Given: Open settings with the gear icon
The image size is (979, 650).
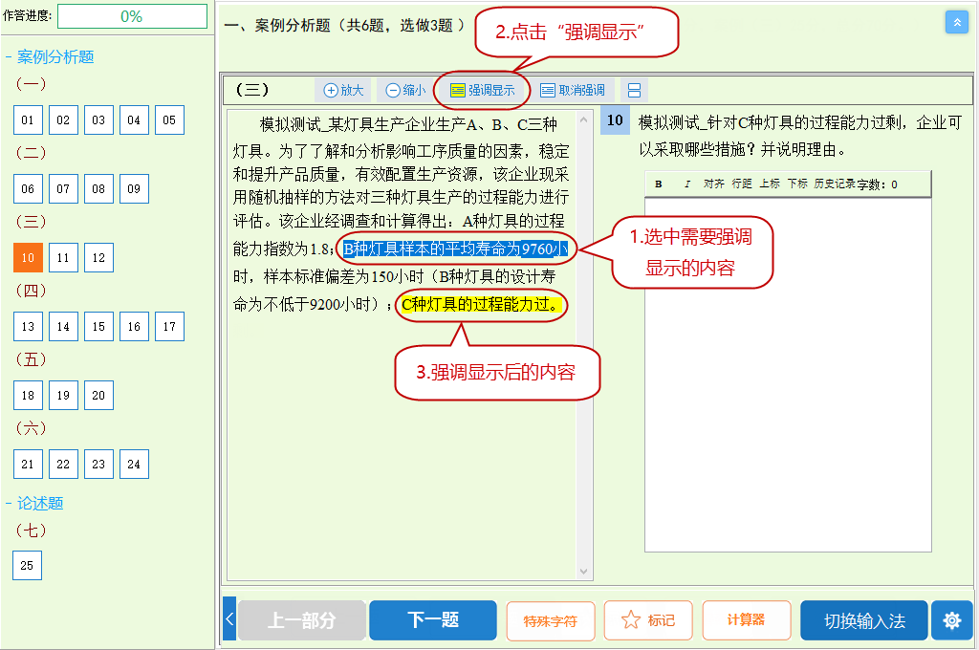Looking at the screenshot, I should coord(951,620).
